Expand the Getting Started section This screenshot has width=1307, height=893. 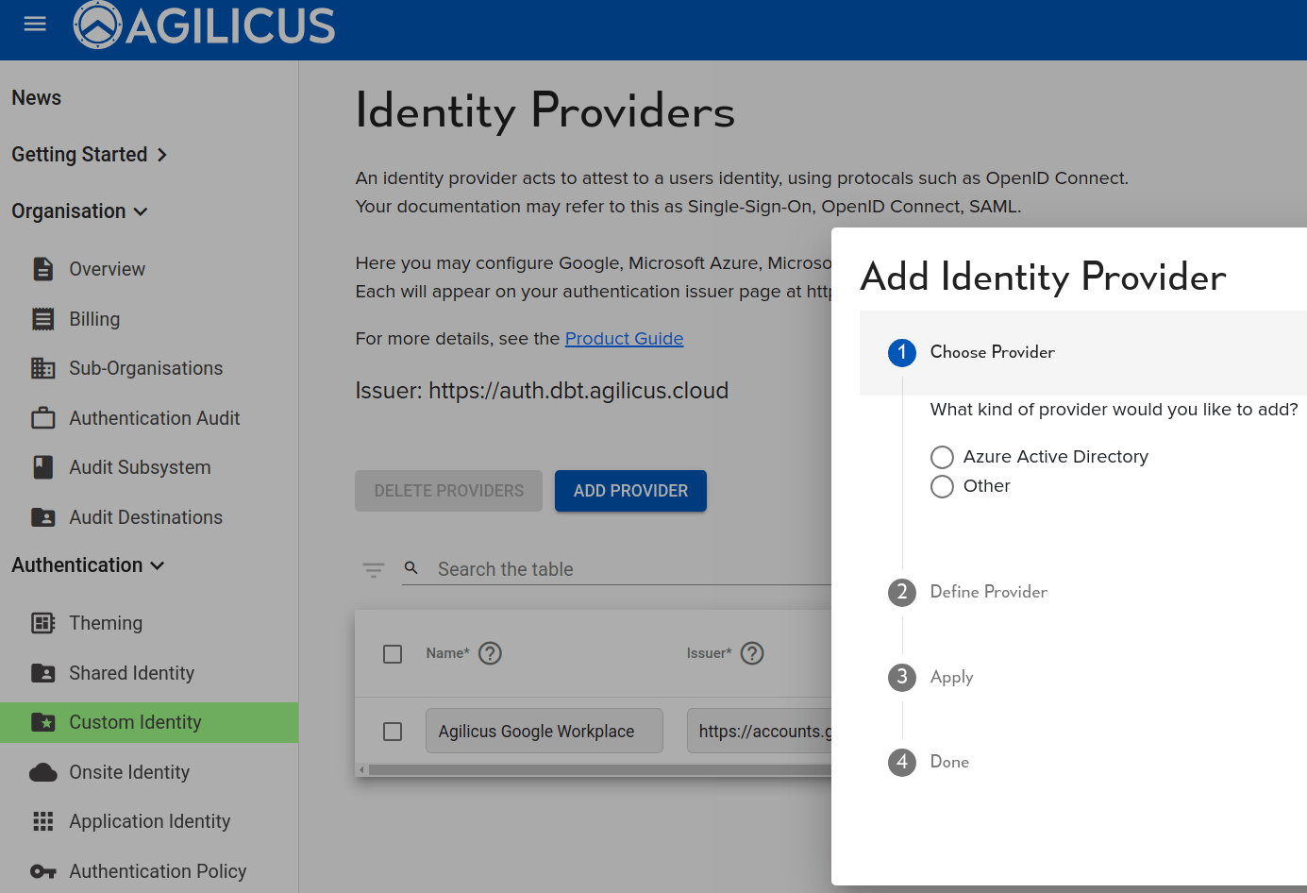(90, 154)
